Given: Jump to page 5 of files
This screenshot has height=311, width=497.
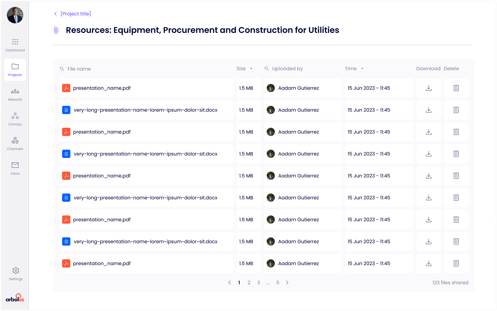Looking at the screenshot, I should [x=278, y=283].
